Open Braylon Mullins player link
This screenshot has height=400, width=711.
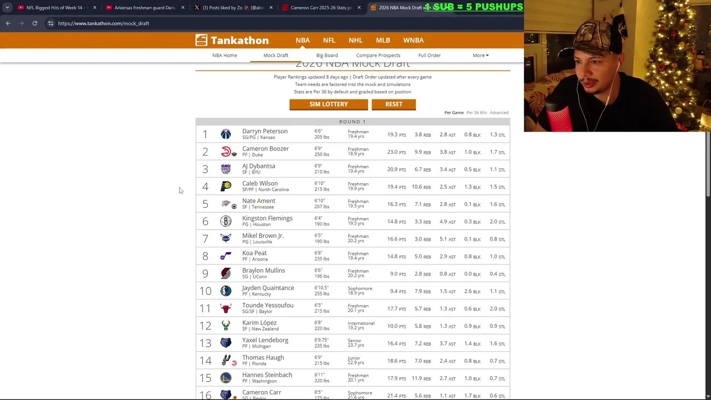263,271
